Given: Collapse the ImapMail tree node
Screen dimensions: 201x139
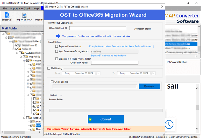Looking at the screenshot, I should click(21, 57).
